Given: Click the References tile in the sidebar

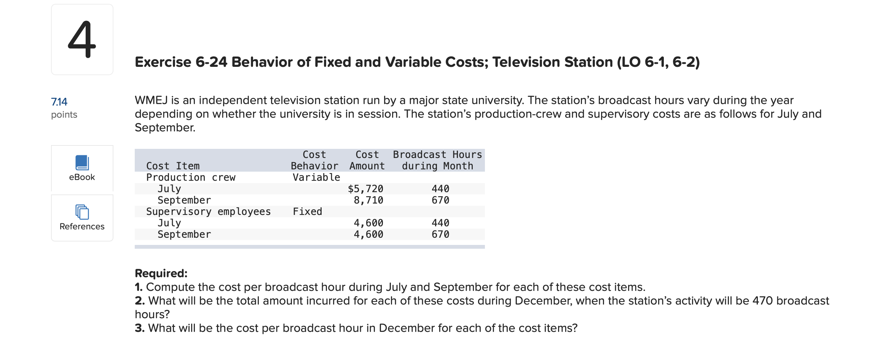Looking at the screenshot, I should (81, 218).
